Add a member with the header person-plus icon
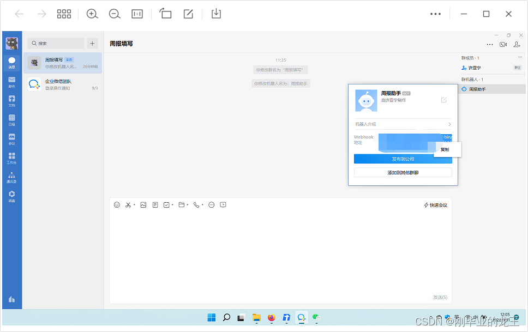The height and width of the screenshot is (332, 528). (x=517, y=45)
